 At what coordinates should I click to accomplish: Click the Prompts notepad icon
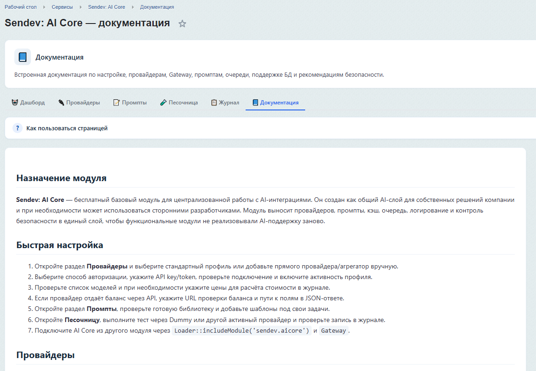116,102
